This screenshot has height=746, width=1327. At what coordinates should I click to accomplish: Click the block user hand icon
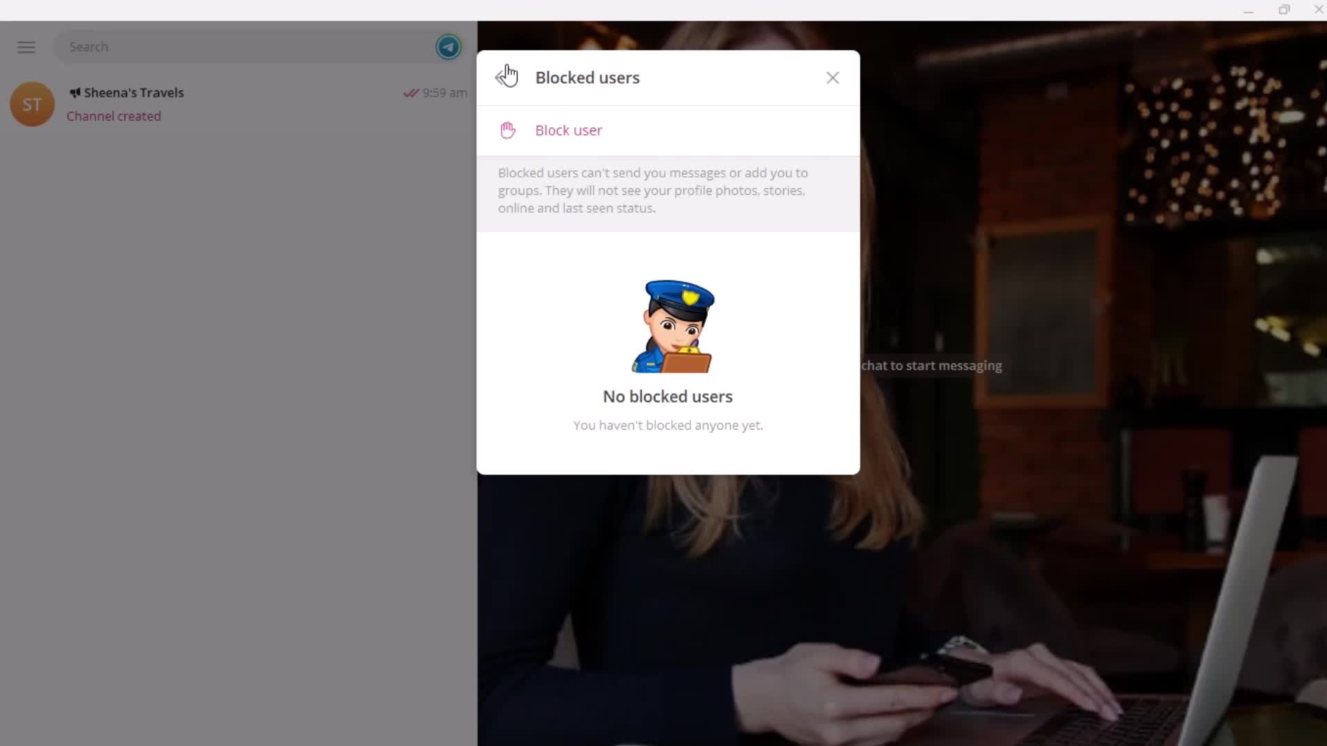coord(509,129)
